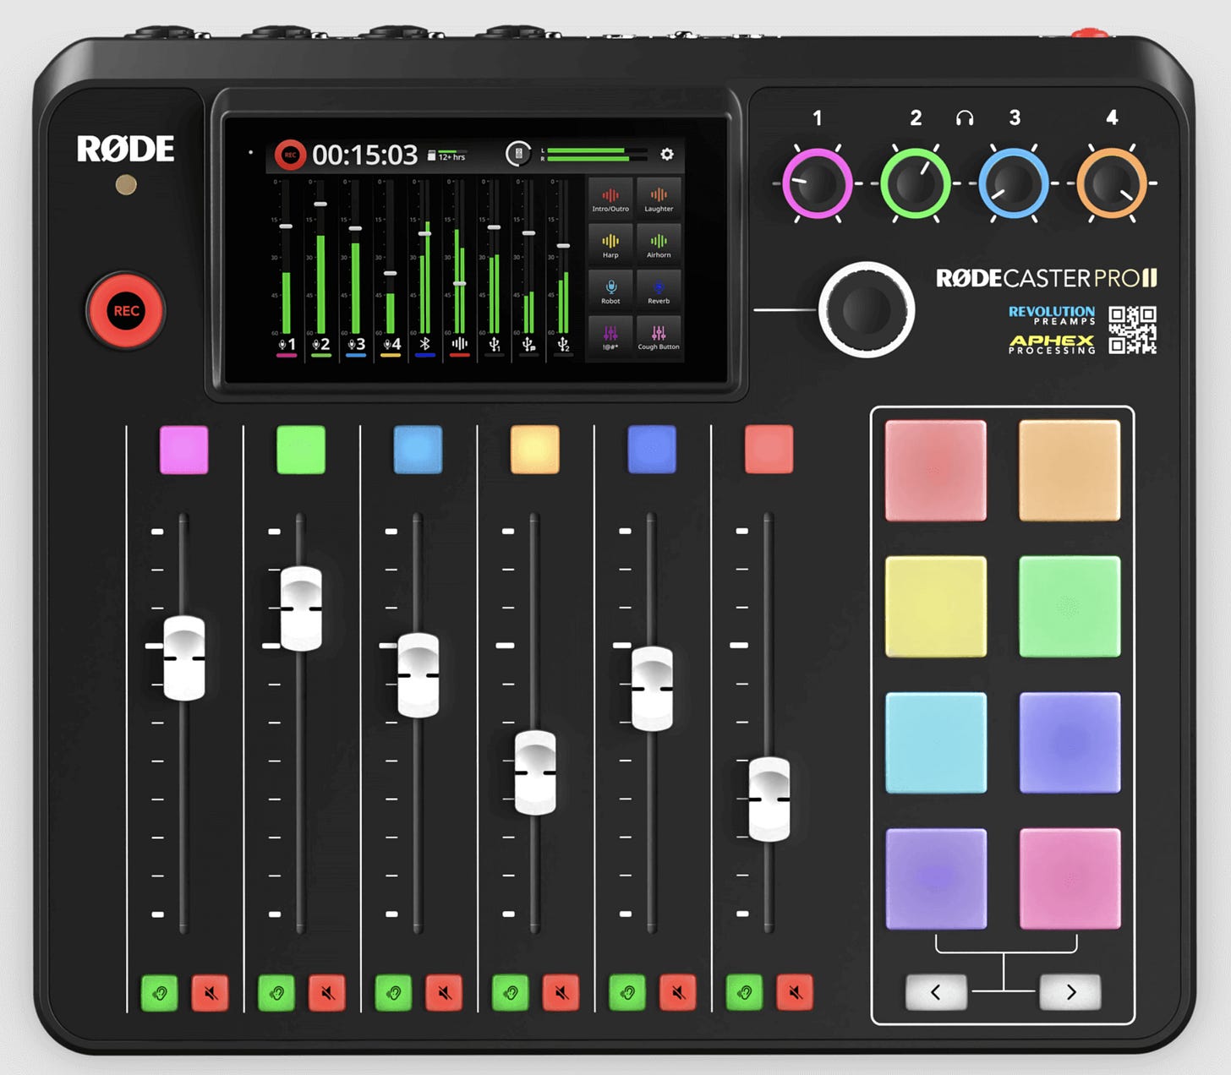Select the USB chat channel icon
The height and width of the screenshot is (1075, 1231).
[528, 344]
